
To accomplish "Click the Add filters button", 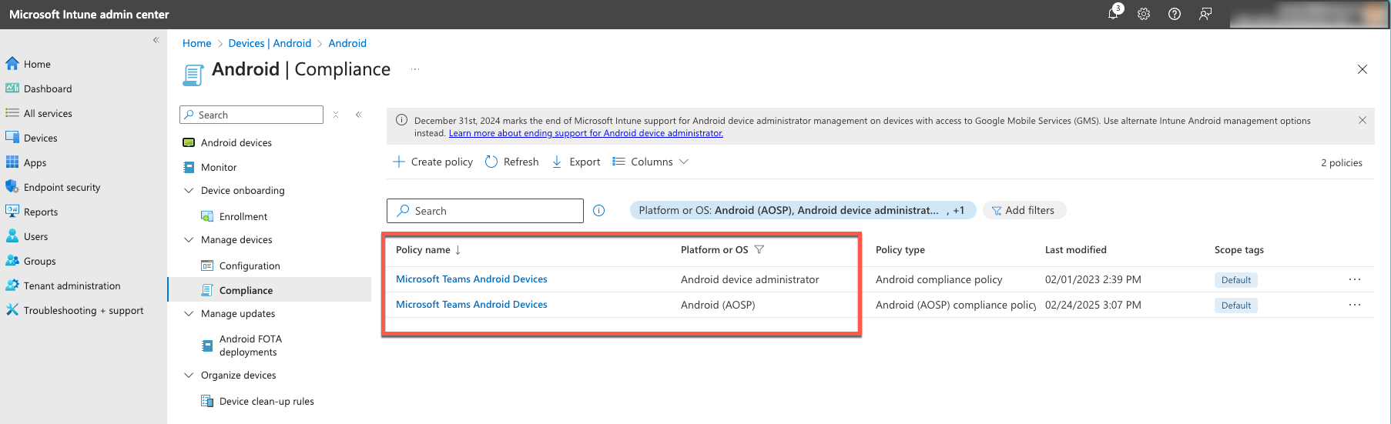I will [x=1024, y=211].
